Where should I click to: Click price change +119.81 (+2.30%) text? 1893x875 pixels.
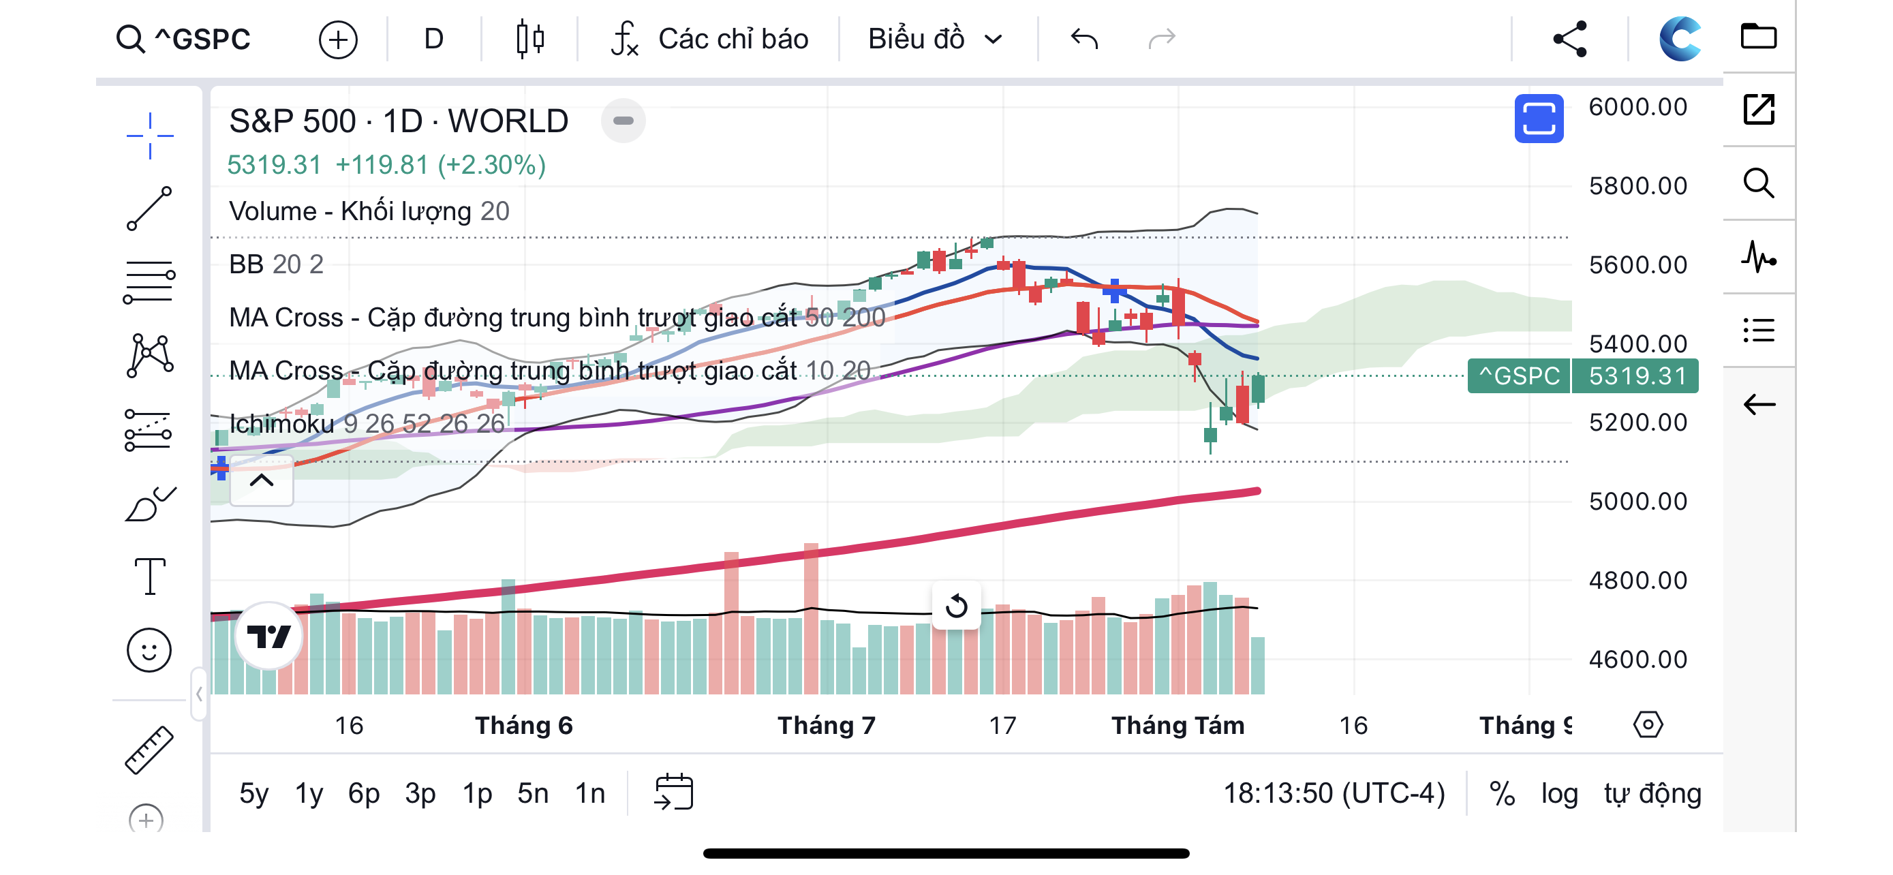pos(440,164)
